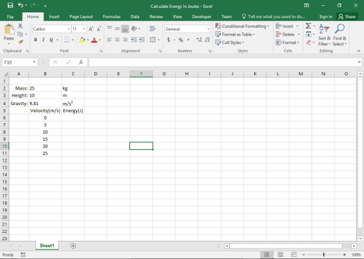Viewport: 364px width, 259px height.
Task: Open Fill Color yellow swatch
Action: 82,40
